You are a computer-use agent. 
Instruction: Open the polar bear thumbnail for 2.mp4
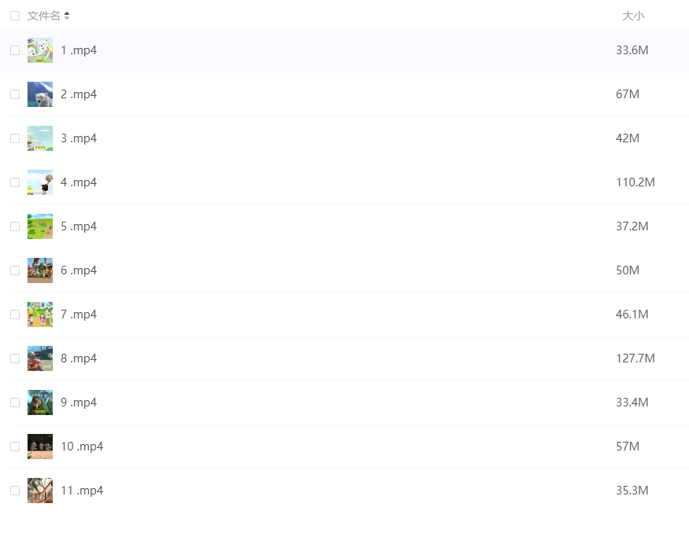(40, 94)
